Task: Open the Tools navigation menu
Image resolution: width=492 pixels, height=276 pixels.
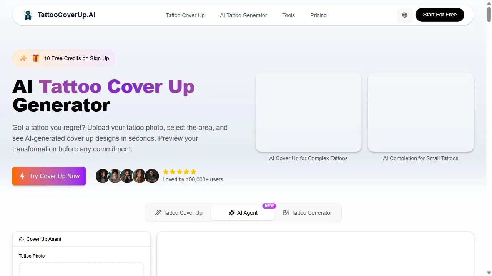Action: click(289, 15)
